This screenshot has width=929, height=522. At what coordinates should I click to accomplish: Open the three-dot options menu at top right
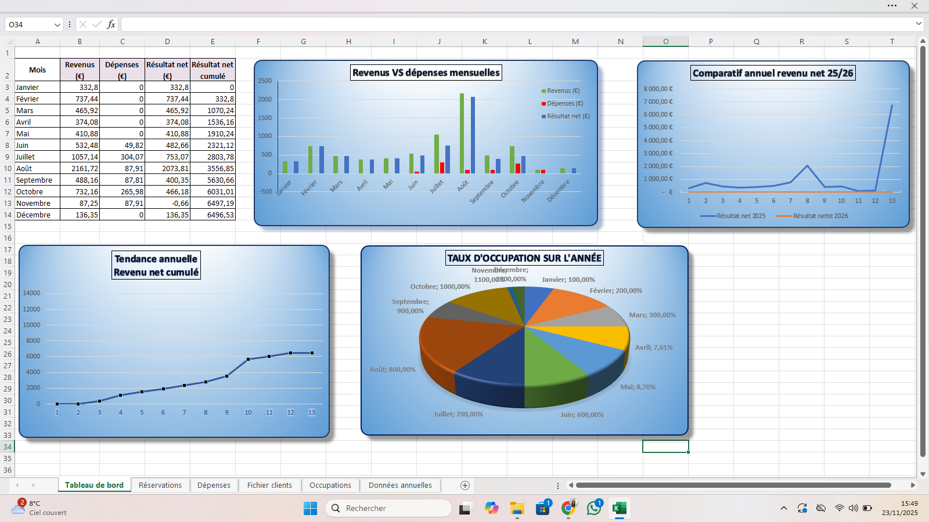point(892,6)
